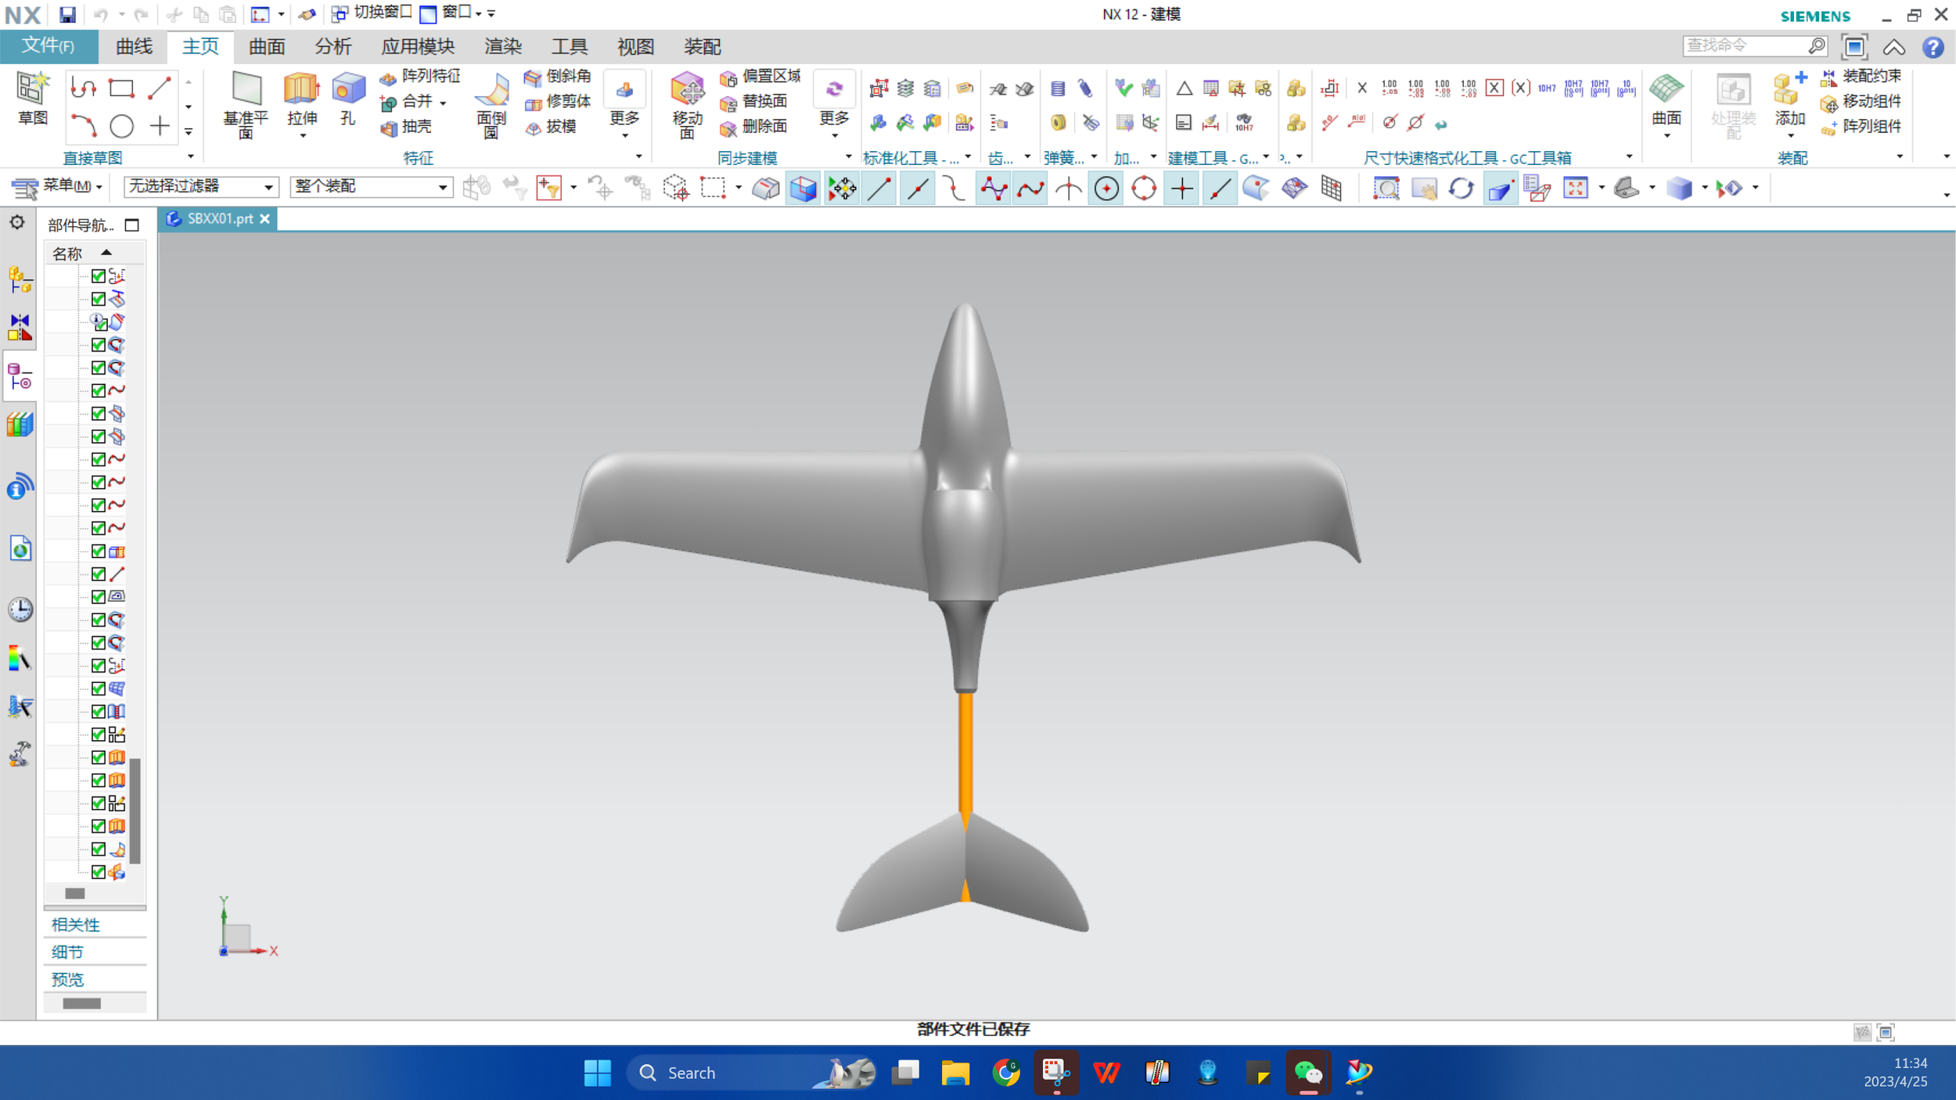Viewport: 1956px width, 1100px height.
Task: Uncheck the first feature checkbox in navigator
Action: (x=99, y=276)
